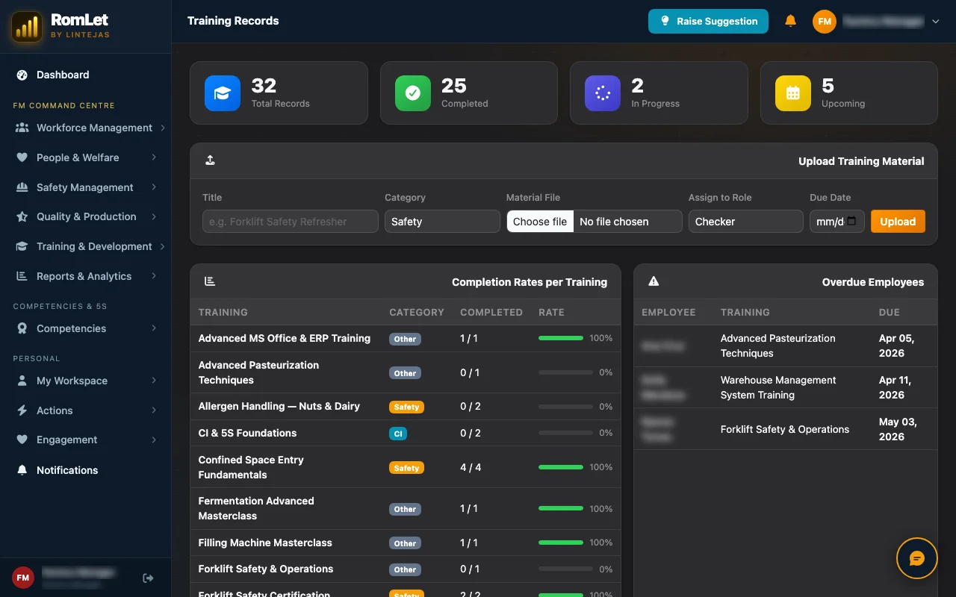
Task: Click the Completed green checkmark icon
Action: point(413,93)
